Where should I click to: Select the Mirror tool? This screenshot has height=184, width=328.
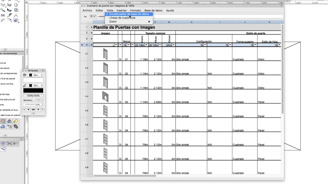[x=3, y=15]
